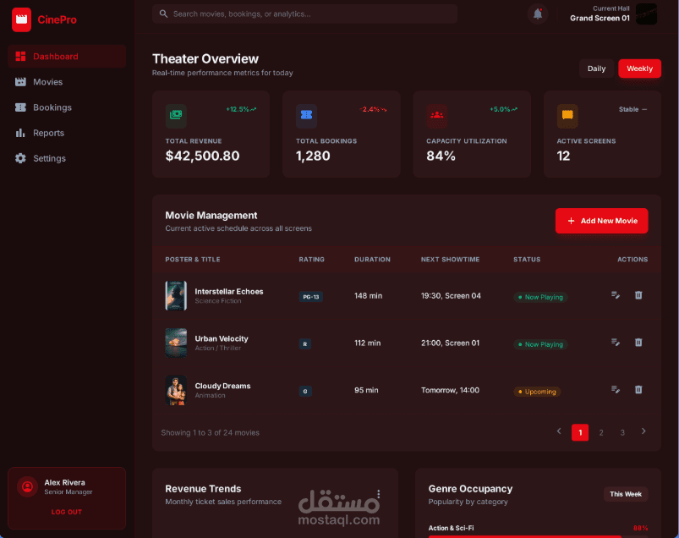Click the '148 min' duration cell

tap(368, 296)
